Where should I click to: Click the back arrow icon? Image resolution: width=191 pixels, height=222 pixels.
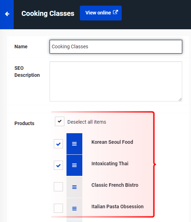click(7, 14)
